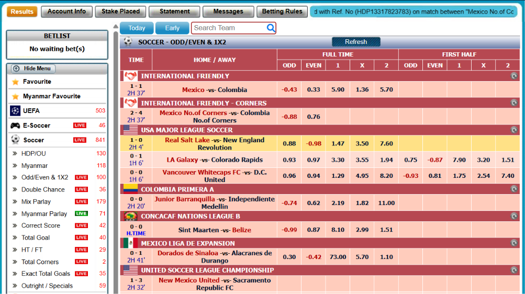
Task: Select odd odds -0.43 for Mexico match
Action: pyautogui.click(x=289, y=89)
